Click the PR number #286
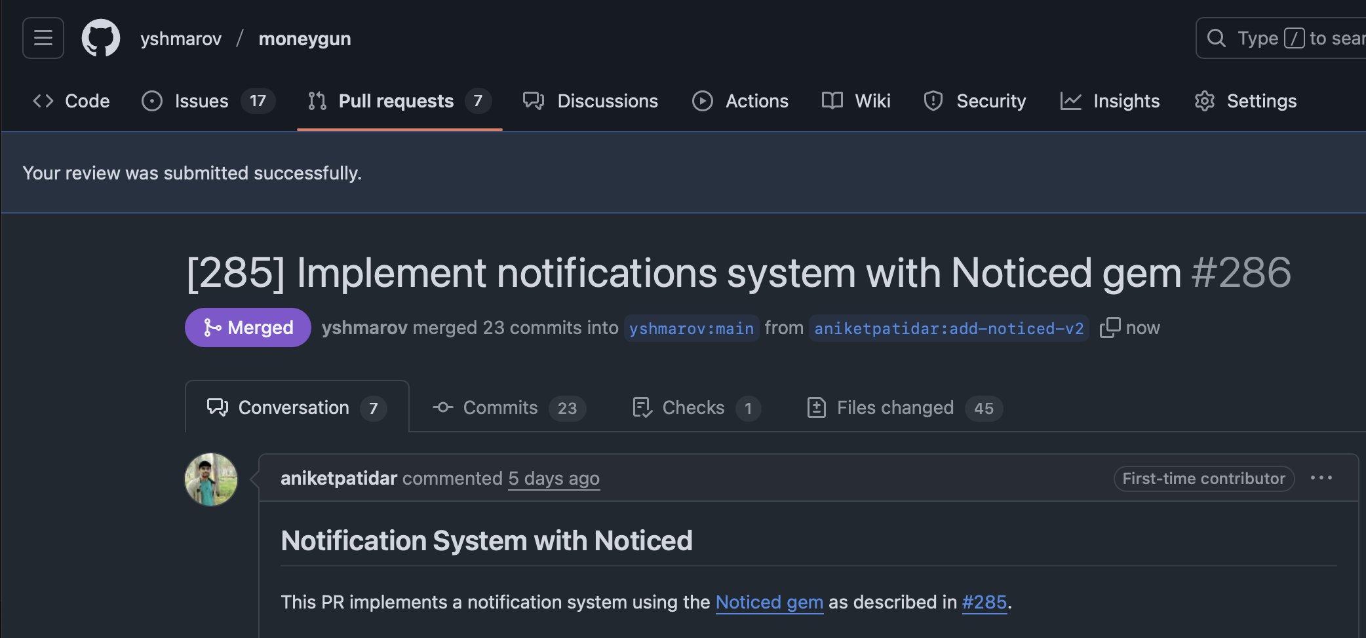 coord(1241,272)
